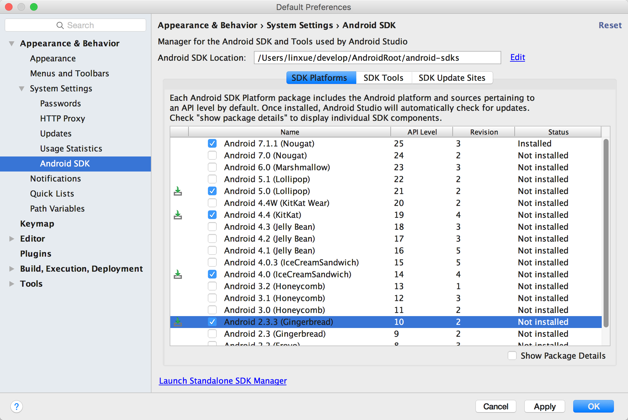Open Updates settings
Viewport: 628px width, 420px height.
(56, 134)
